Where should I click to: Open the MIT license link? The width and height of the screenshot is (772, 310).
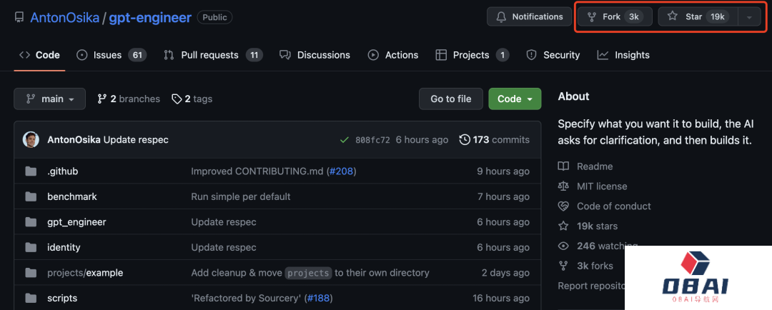click(602, 186)
